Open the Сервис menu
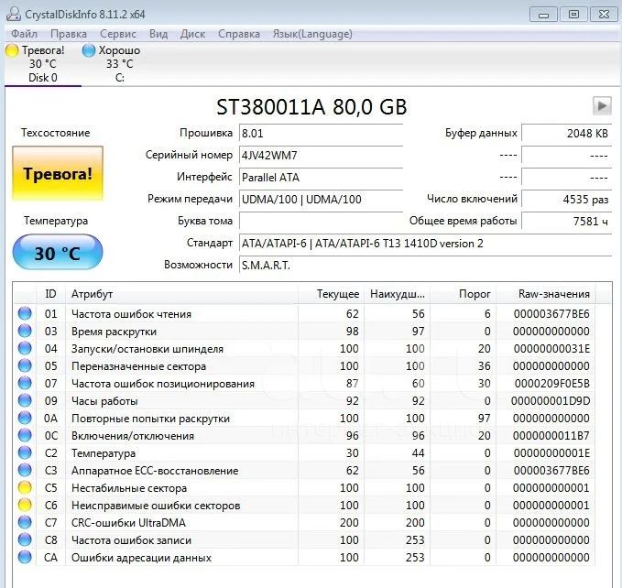Image resolution: width=622 pixels, height=588 pixels. pyautogui.click(x=118, y=34)
